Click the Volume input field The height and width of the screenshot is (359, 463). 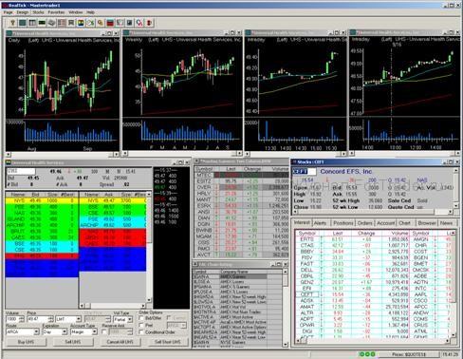tap(12, 319)
